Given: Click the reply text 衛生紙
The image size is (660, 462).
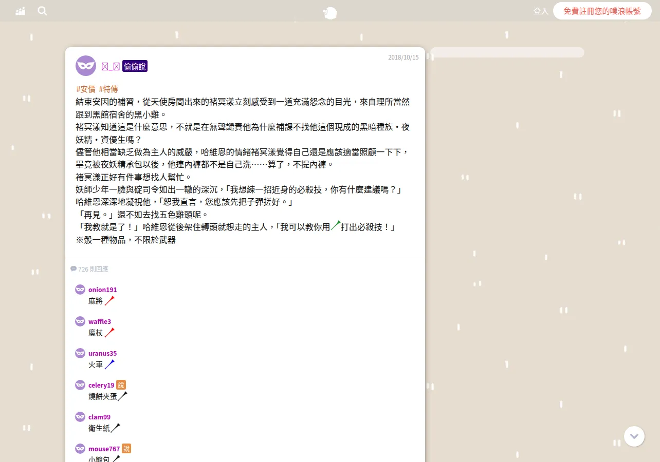Looking at the screenshot, I should point(99,429).
